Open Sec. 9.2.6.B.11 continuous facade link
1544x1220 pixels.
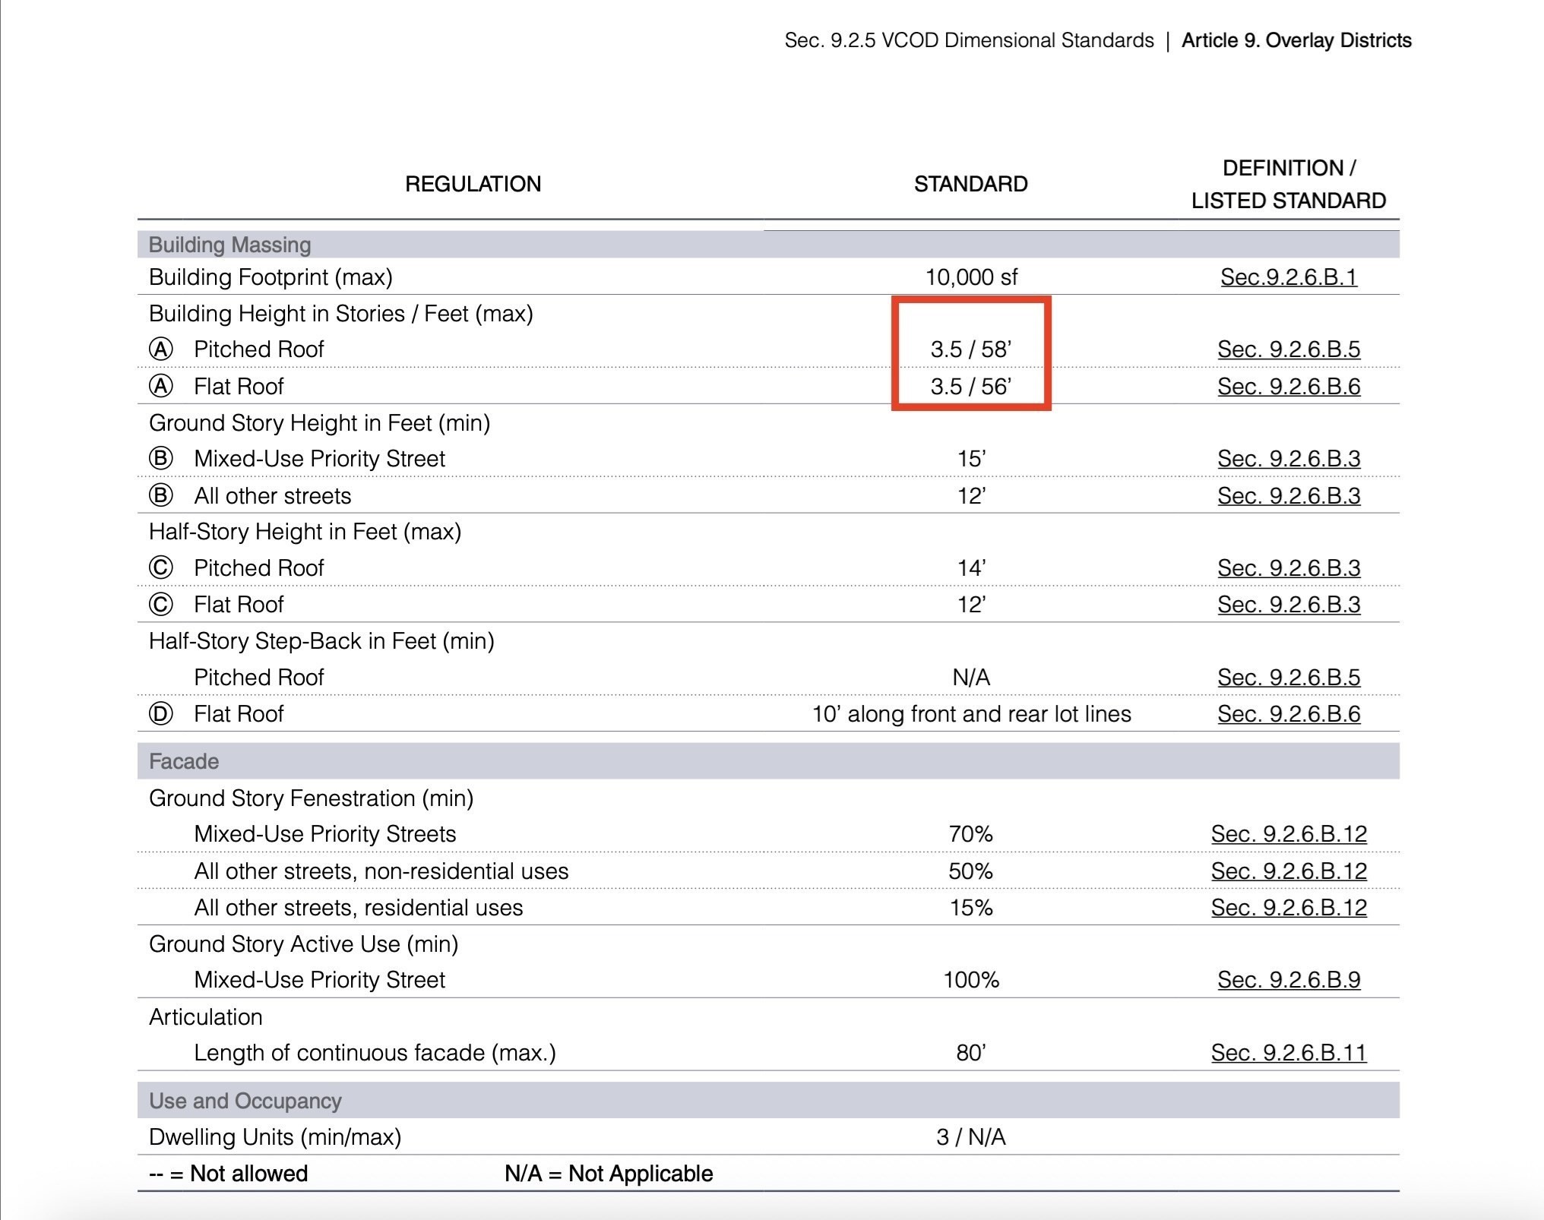click(1289, 1053)
